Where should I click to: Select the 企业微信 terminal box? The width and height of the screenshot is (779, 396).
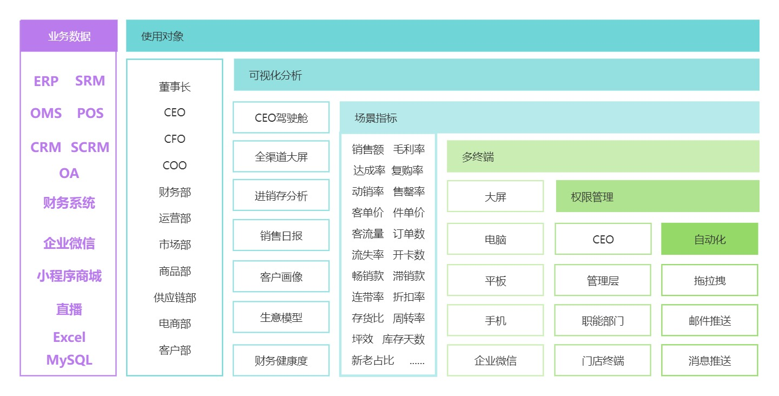coord(496,360)
